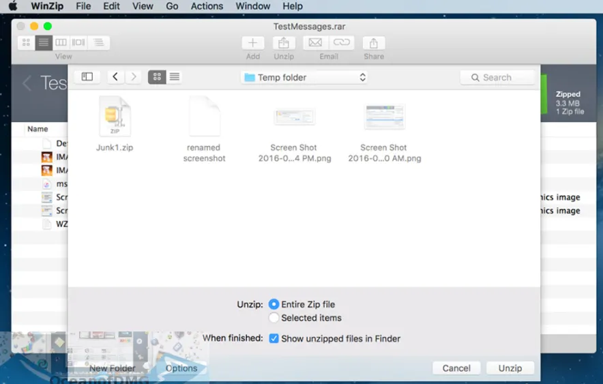Choose the Entire Zip file option
The image size is (603, 384).
(274, 304)
